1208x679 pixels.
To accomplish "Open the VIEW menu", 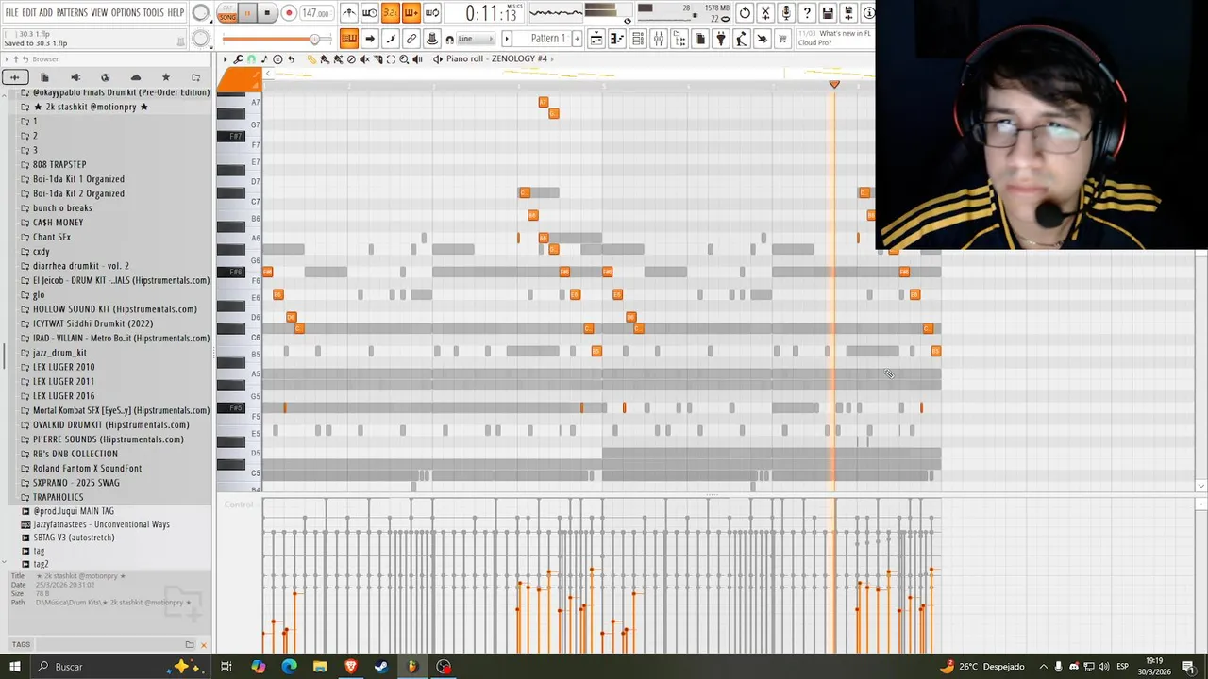I will pos(99,13).
